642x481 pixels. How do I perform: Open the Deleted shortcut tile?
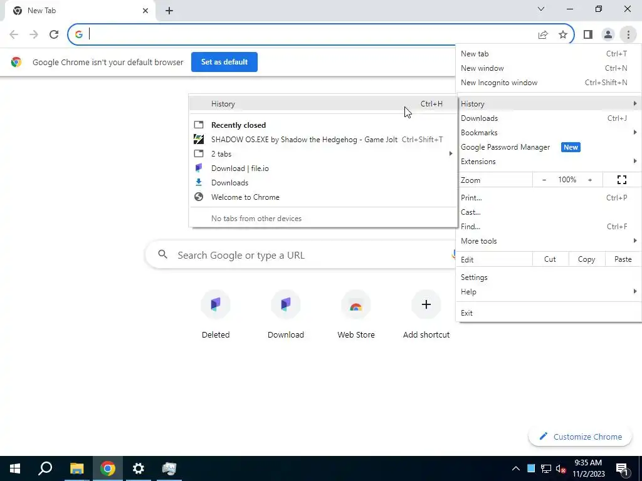pos(216,315)
